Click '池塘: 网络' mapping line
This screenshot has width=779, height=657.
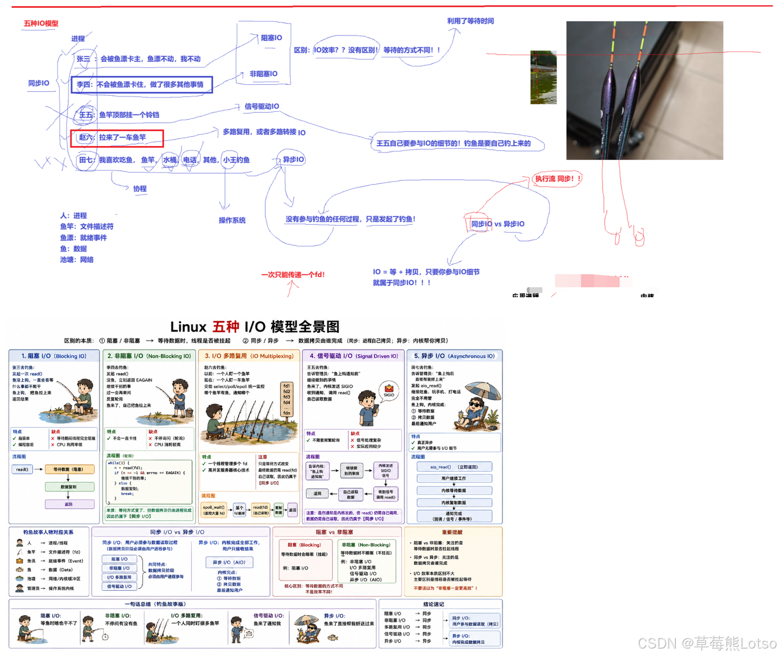point(77,260)
